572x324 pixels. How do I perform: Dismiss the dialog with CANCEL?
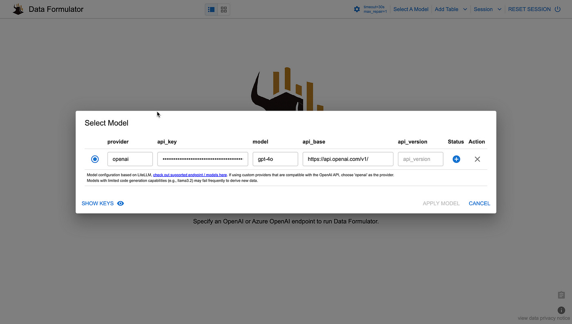tap(479, 203)
